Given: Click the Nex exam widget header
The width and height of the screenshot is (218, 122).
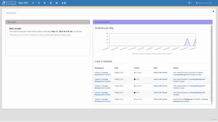Looking at the screenshot, I should point(48,22).
